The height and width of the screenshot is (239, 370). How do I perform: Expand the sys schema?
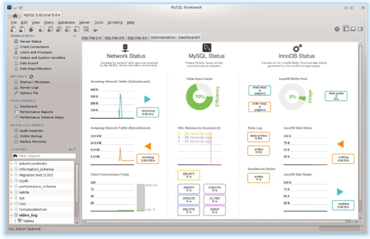11,198
